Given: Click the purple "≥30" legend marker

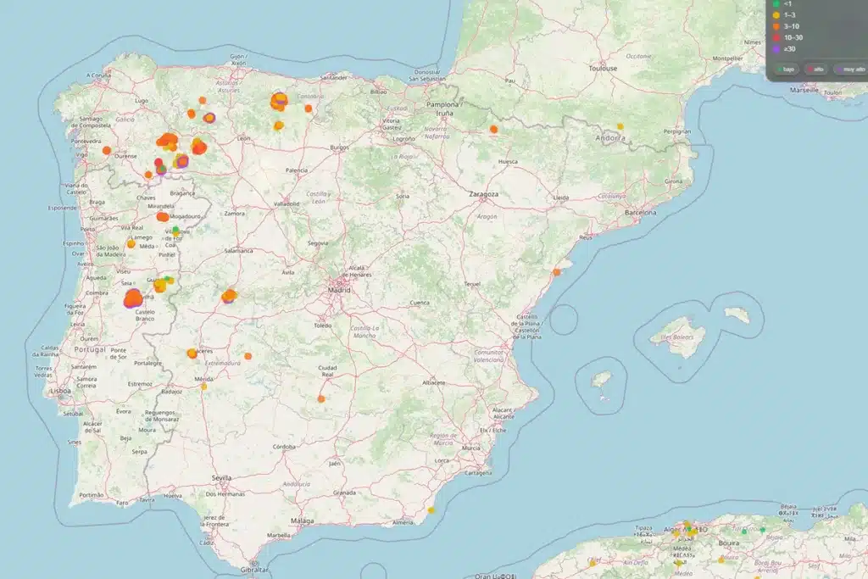Looking at the screenshot, I should coord(776,49).
